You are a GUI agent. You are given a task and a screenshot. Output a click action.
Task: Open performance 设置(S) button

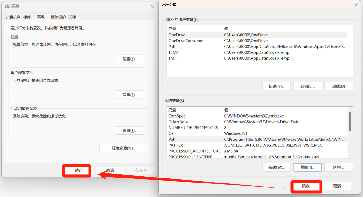coord(130,59)
